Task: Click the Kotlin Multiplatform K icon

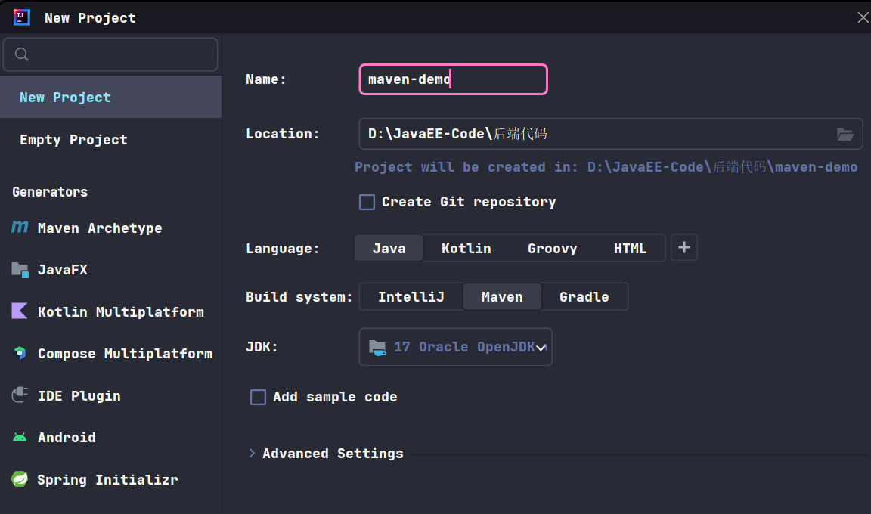Action: 20,311
